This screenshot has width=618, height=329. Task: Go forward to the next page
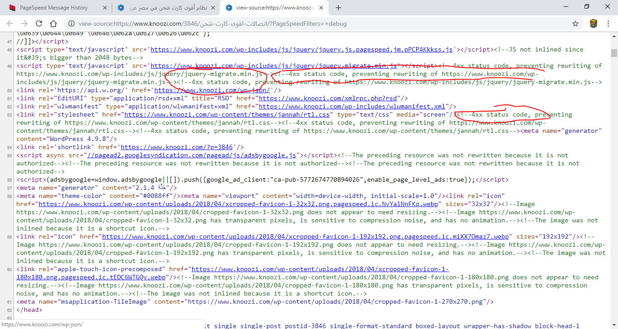pos(24,23)
